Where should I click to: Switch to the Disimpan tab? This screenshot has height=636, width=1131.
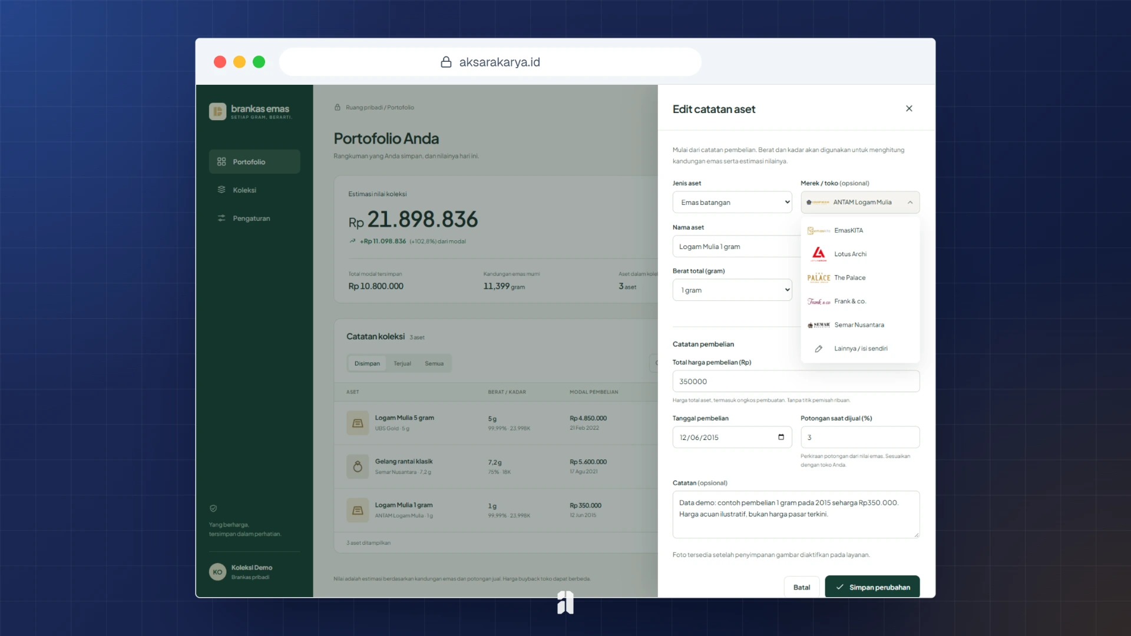(x=367, y=363)
